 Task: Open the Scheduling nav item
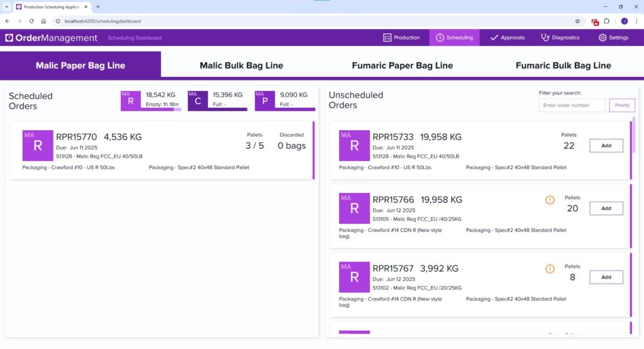[x=454, y=38]
